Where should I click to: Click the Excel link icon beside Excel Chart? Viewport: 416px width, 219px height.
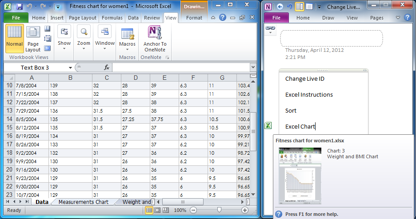[x=268, y=125]
